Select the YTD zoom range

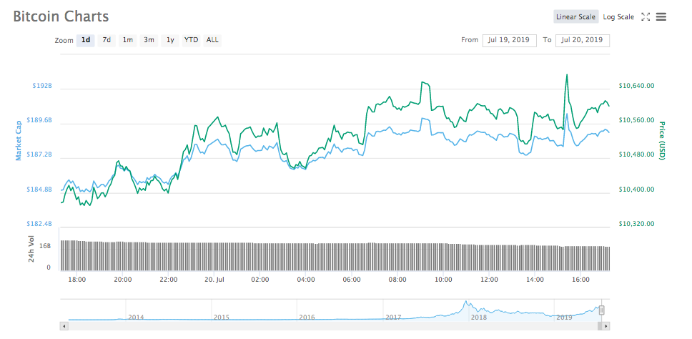click(191, 40)
